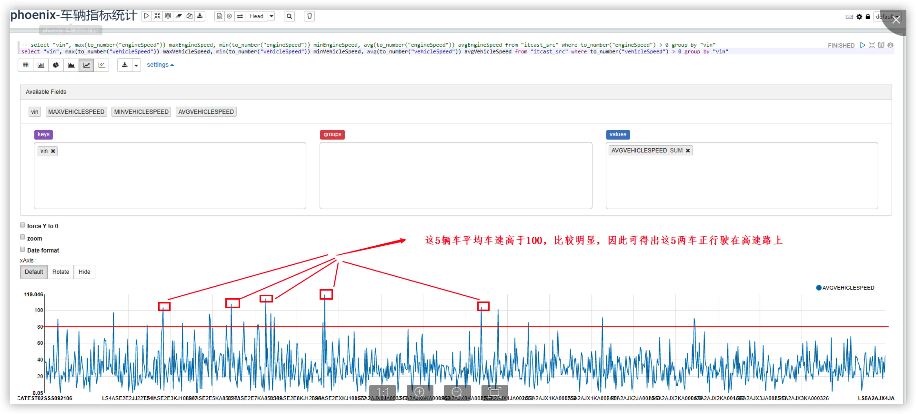Click the trash icon to delete note
Image resolution: width=916 pixels, height=414 pixels.
pos(309,16)
